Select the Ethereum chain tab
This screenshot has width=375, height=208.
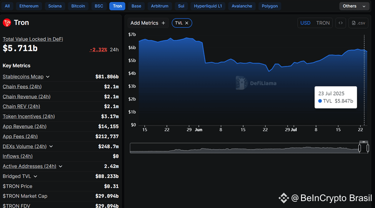pos(29,6)
